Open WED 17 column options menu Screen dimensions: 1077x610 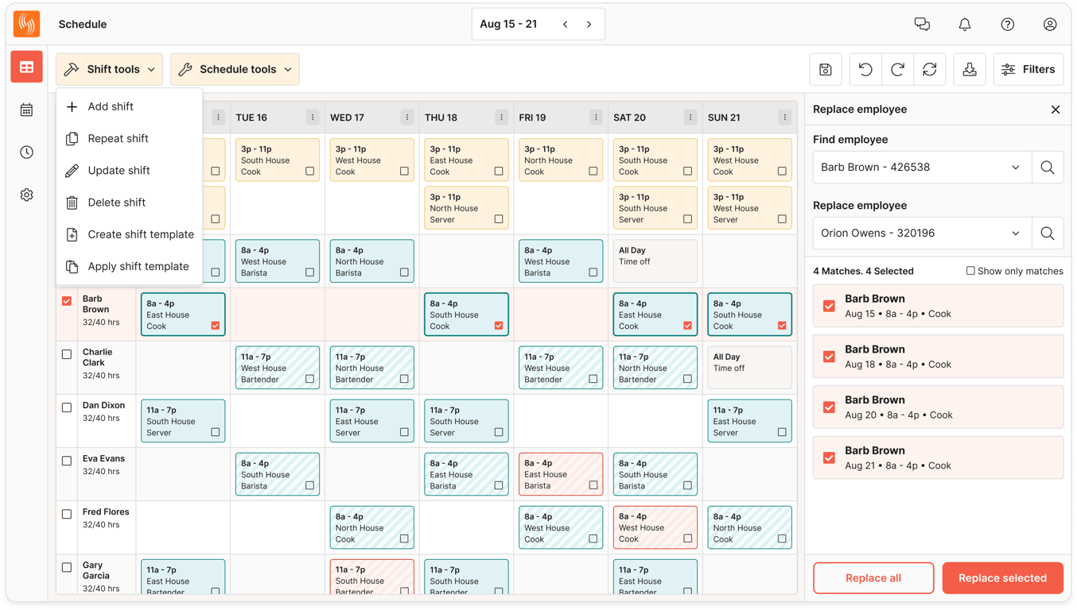tap(407, 118)
